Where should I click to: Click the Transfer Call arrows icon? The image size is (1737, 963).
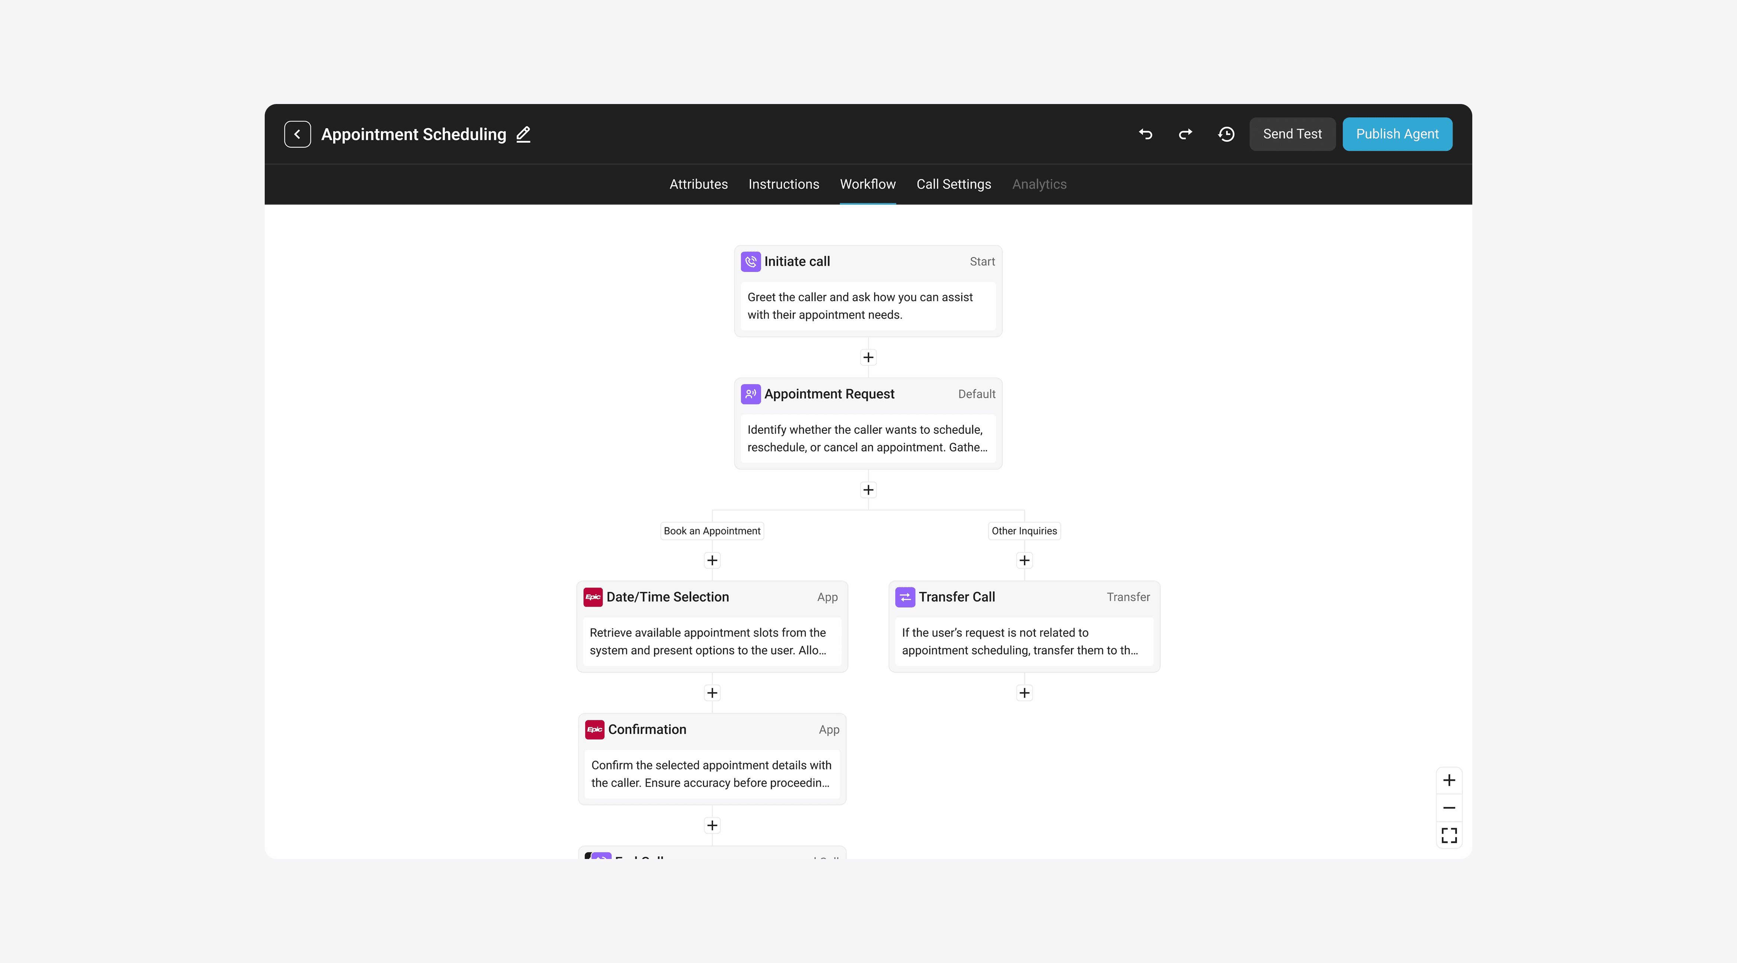click(905, 597)
